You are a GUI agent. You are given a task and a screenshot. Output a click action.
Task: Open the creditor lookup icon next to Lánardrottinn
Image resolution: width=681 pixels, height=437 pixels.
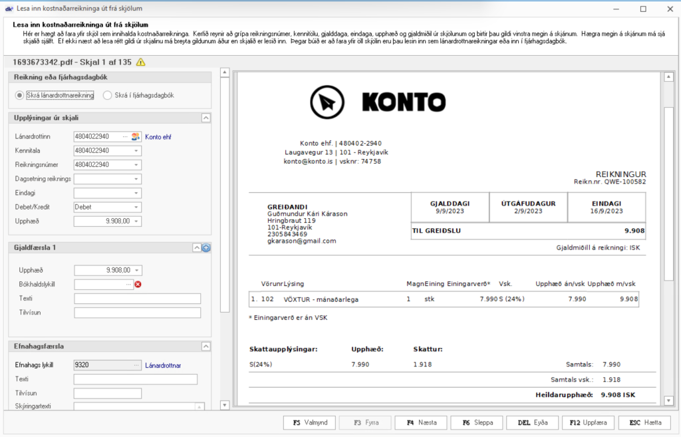136,137
